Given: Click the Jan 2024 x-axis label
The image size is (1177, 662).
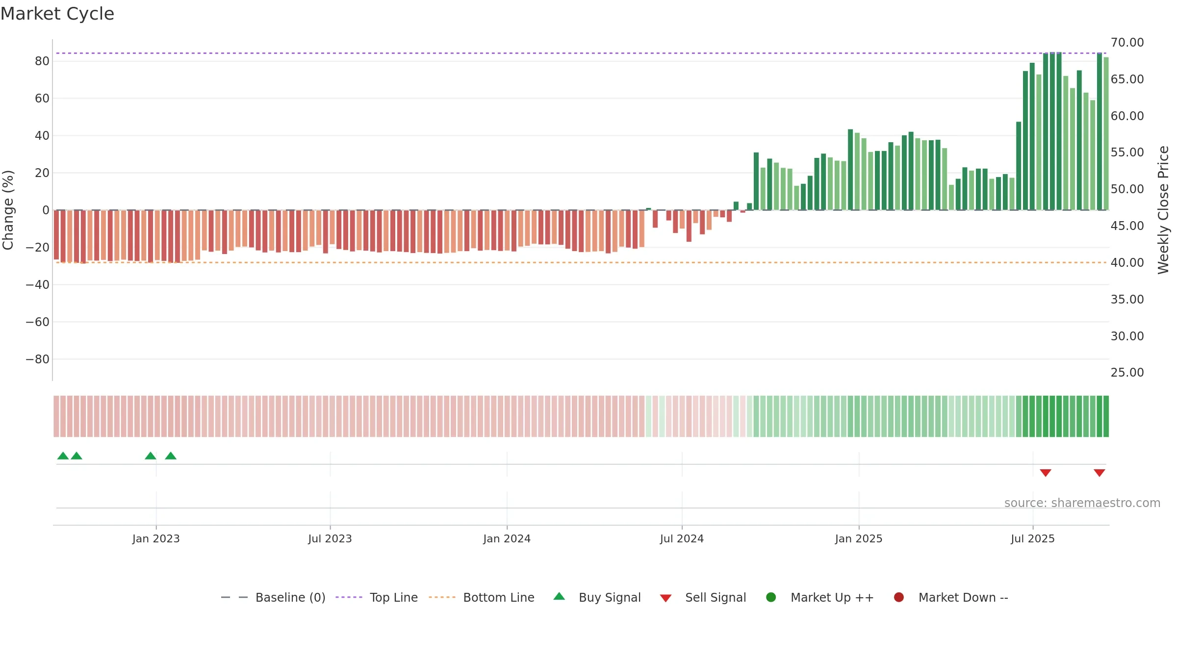Looking at the screenshot, I should point(507,539).
